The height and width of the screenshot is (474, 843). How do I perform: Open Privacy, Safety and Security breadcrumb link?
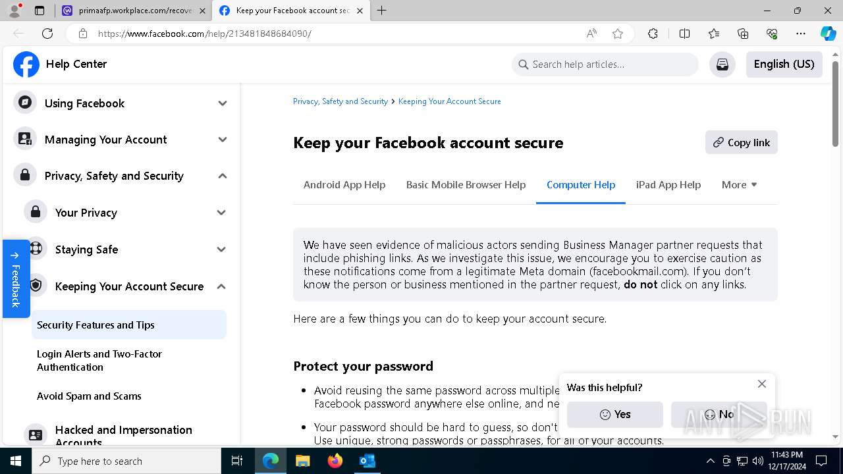tap(340, 101)
